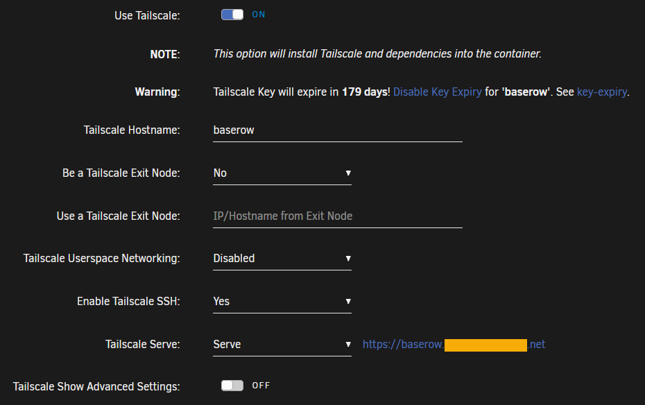Click the '179 days!' bold text
The width and height of the screenshot is (645, 405).
(366, 92)
